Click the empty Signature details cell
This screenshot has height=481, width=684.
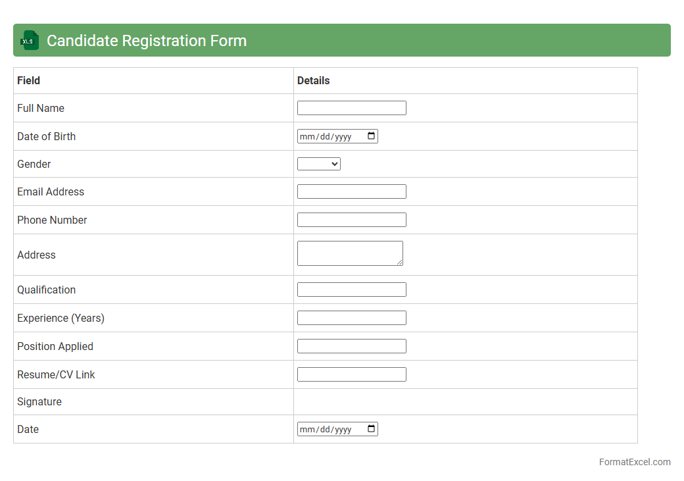pyautogui.click(x=465, y=401)
